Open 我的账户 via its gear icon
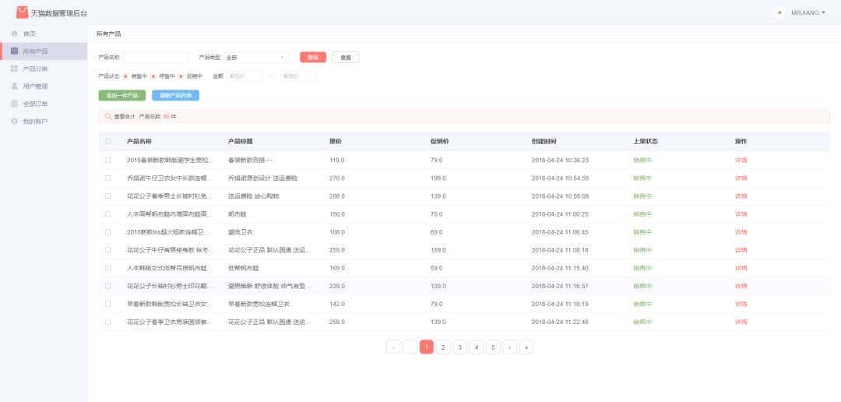This screenshot has height=402, width=841. (x=15, y=122)
